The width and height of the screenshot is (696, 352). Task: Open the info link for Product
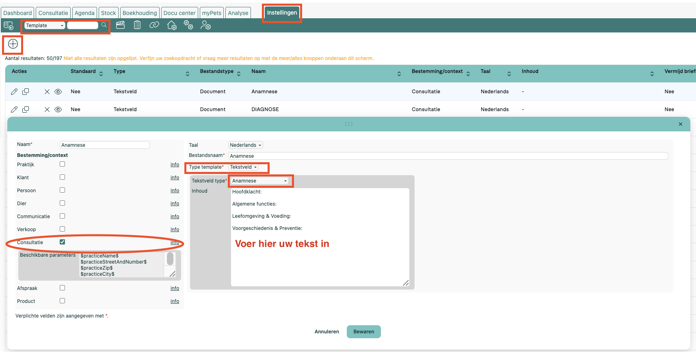point(175,301)
